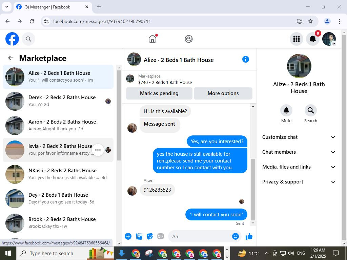Expand Media, files and links section
The height and width of the screenshot is (260, 347).
pyautogui.click(x=299, y=167)
